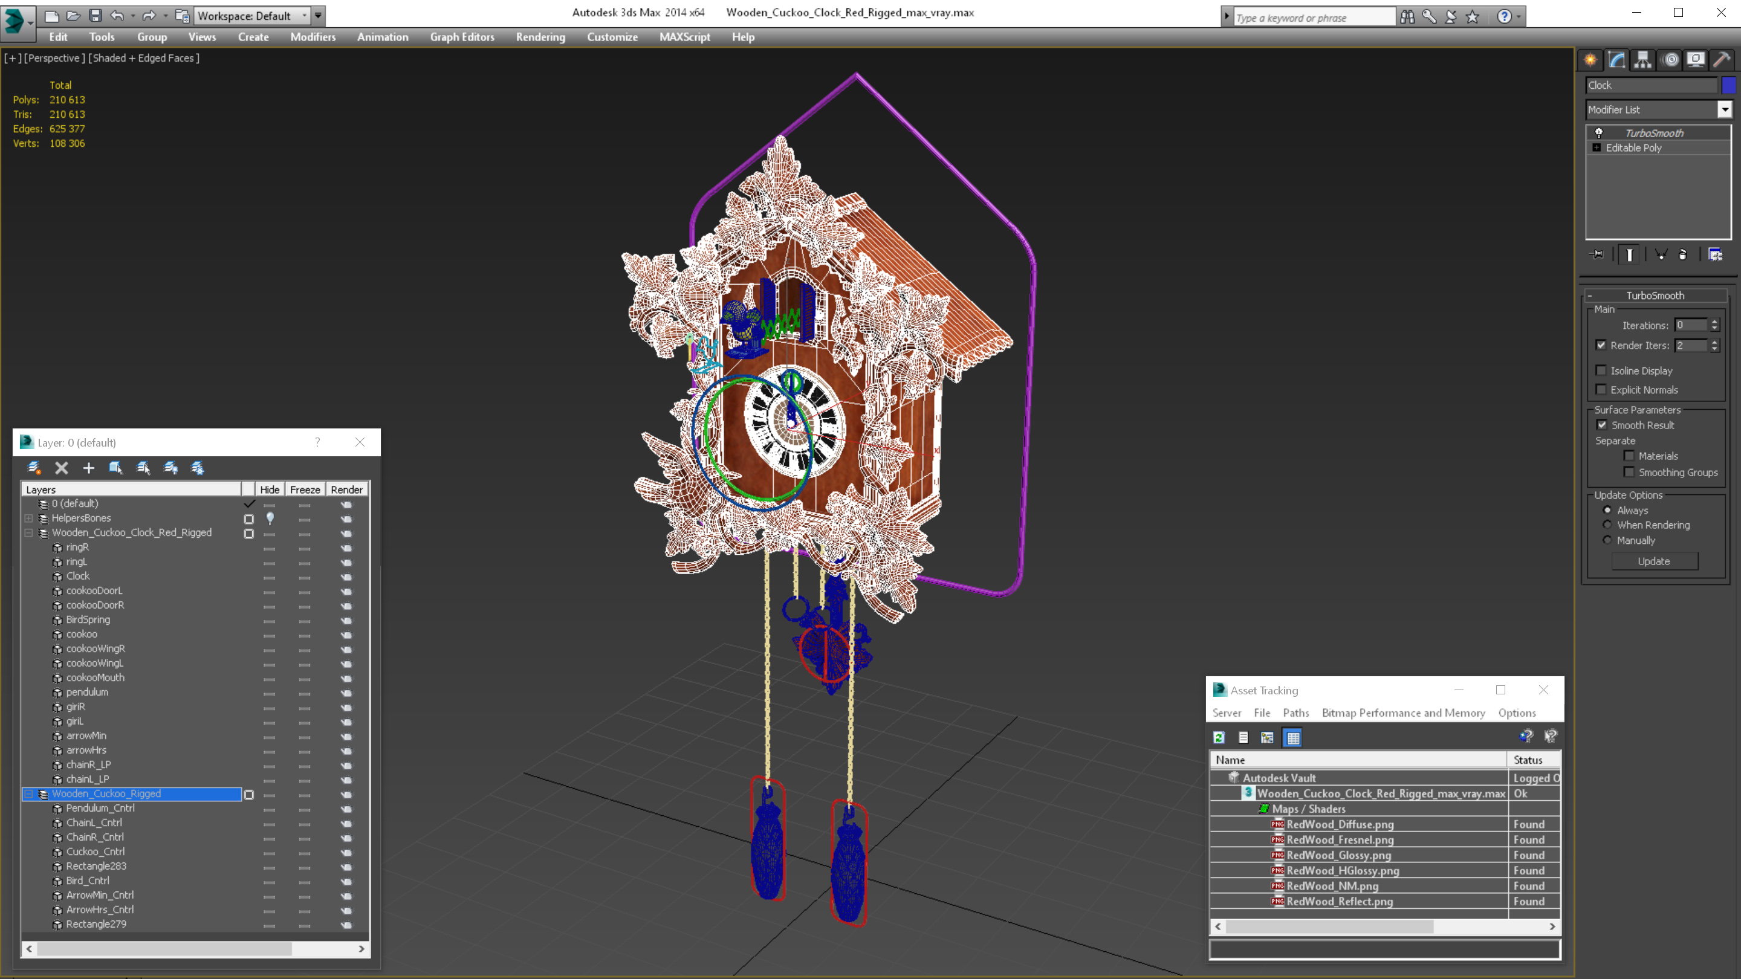The height and width of the screenshot is (979, 1741).
Task: Click the binoculars search icon
Action: coord(1407,17)
